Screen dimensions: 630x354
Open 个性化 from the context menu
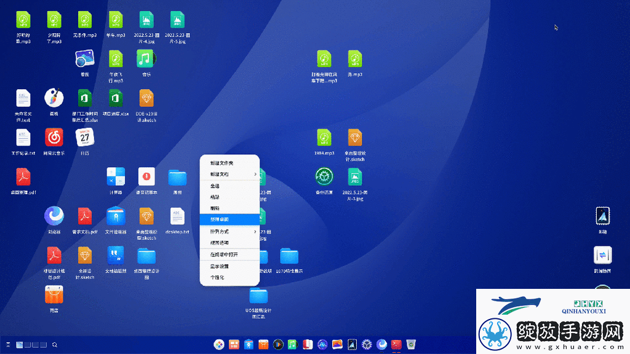[229, 277]
